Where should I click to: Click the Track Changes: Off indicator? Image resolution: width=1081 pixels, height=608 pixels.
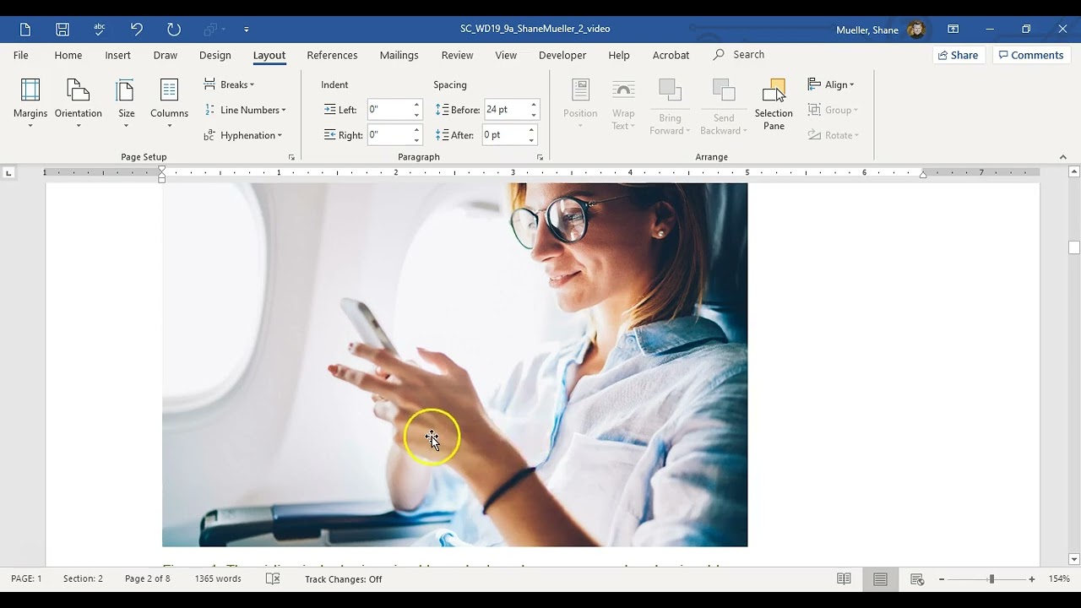pos(344,579)
